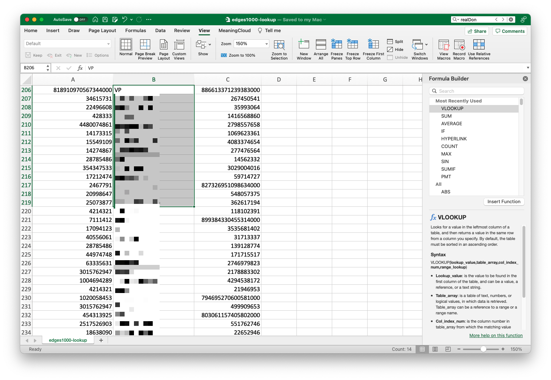Open the workbook views Default dropdown

tap(67, 43)
